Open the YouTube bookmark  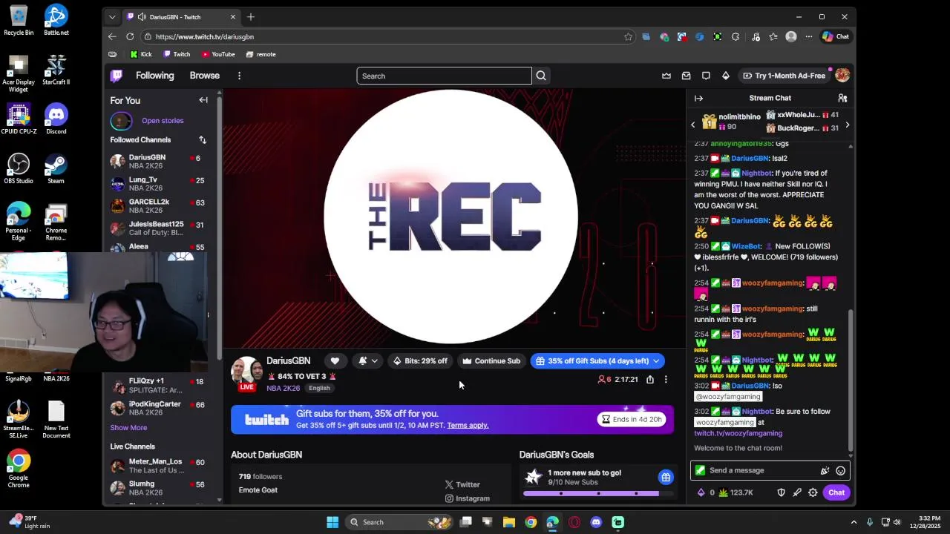(x=218, y=54)
